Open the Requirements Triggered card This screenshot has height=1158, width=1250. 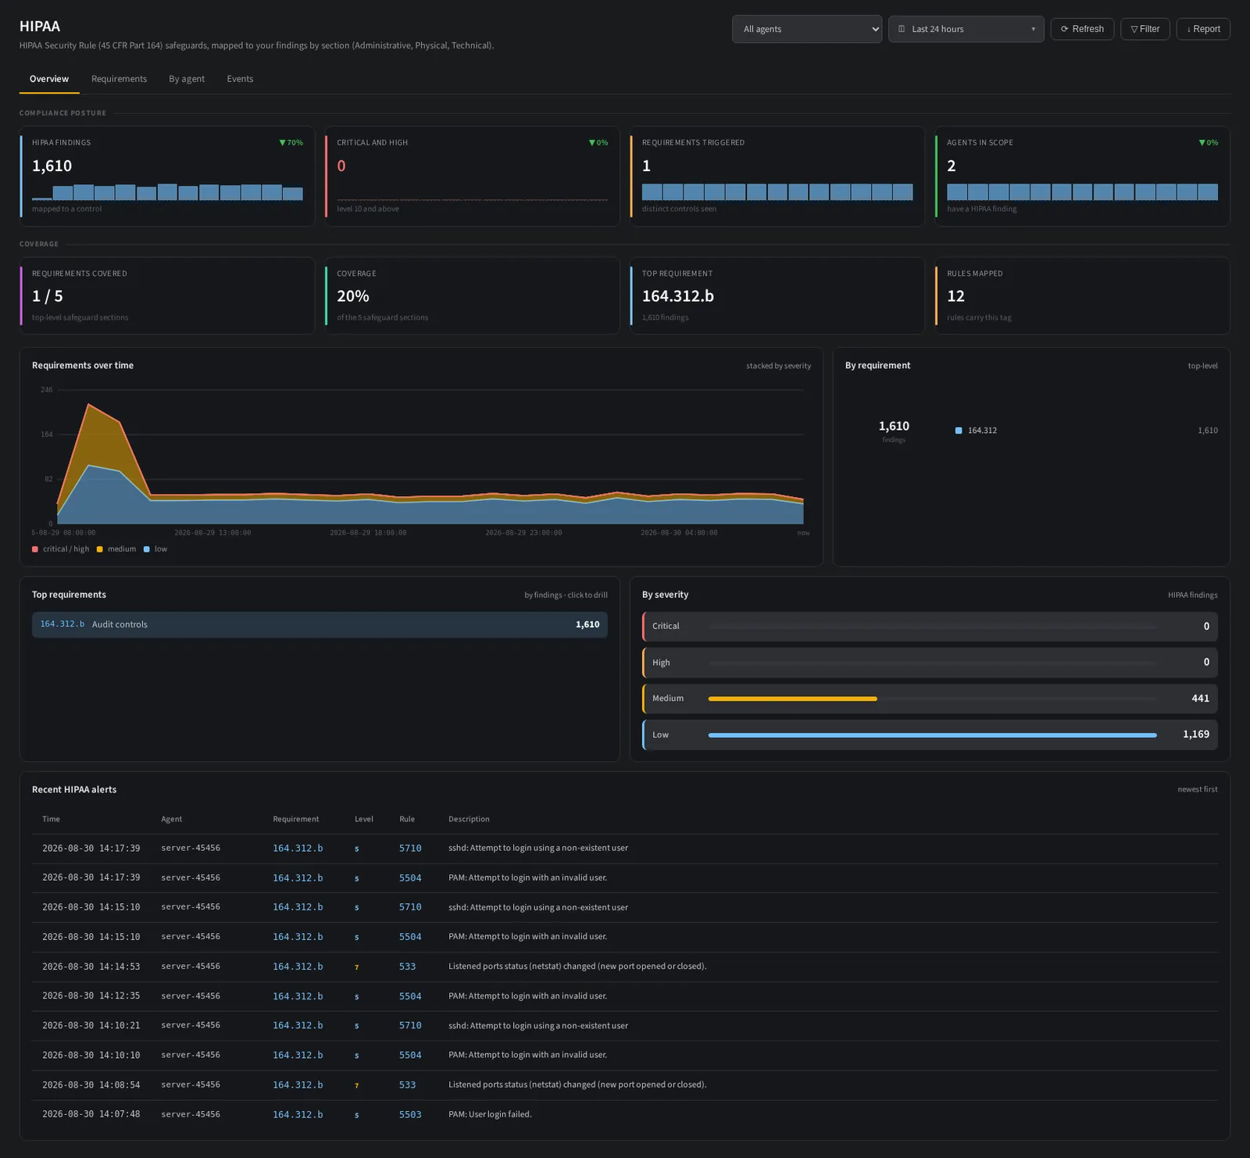[x=777, y=177]
